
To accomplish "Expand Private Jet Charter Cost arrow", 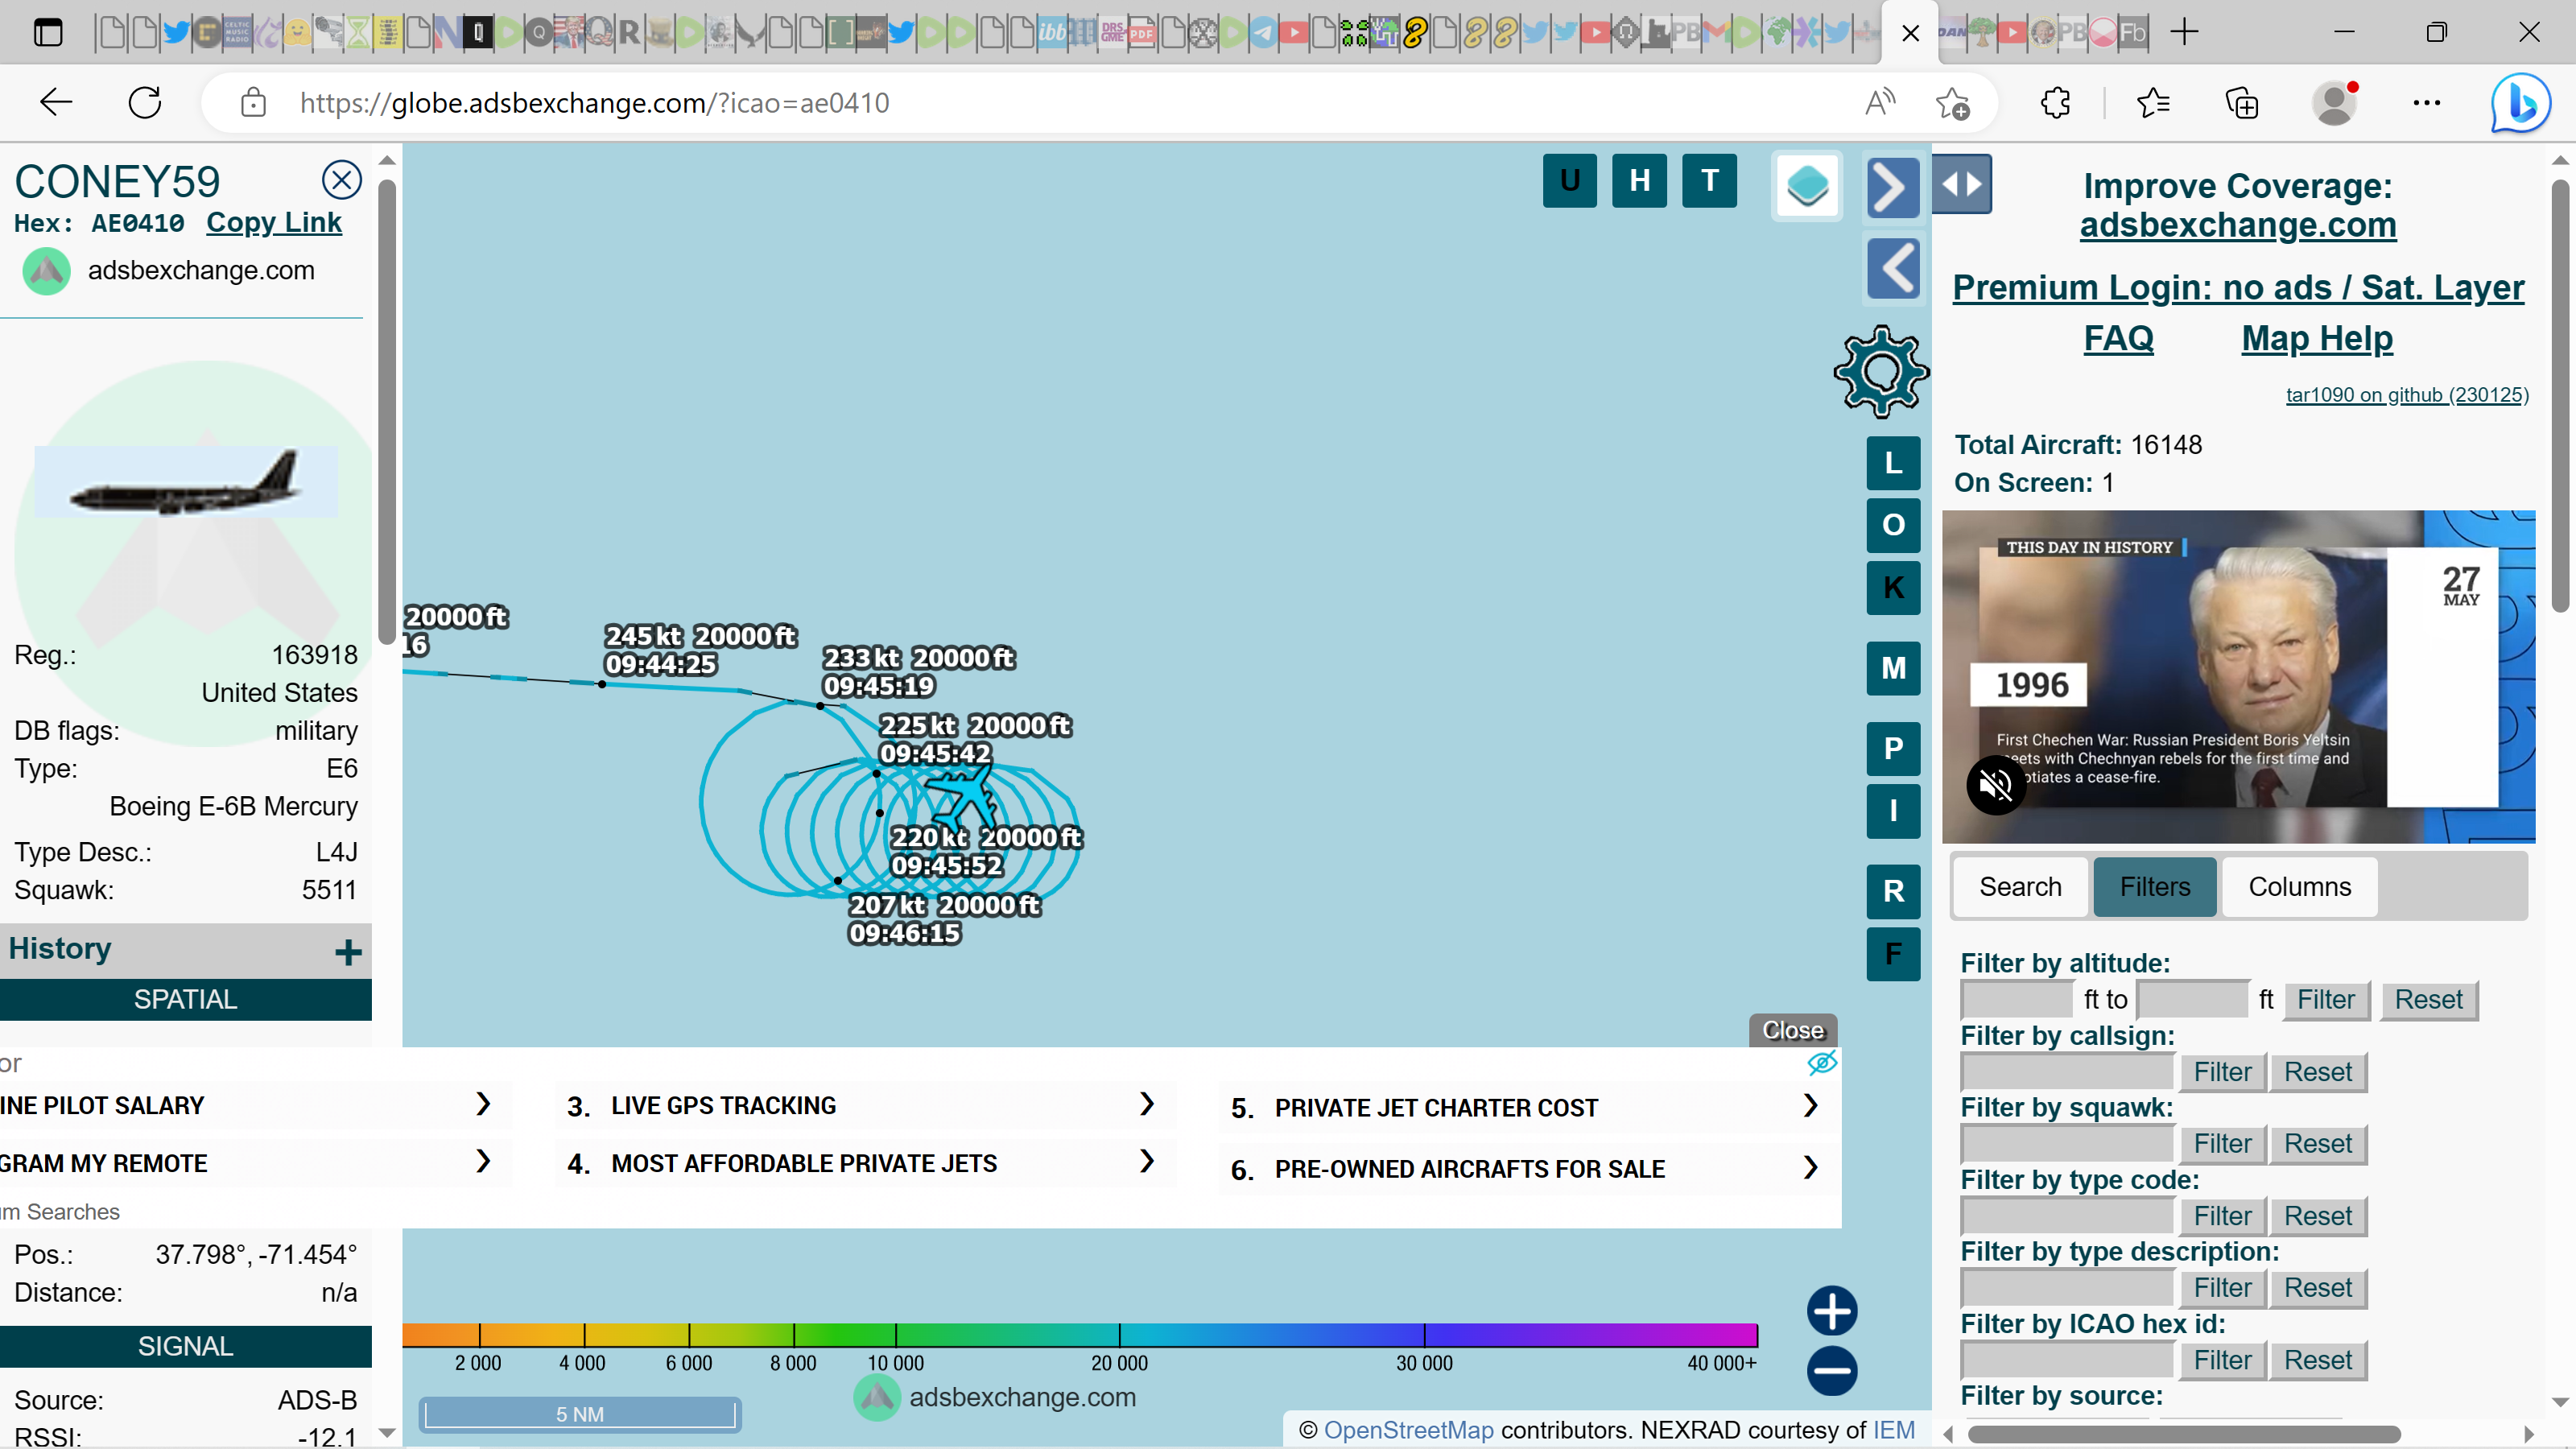I will 1810,1105.
